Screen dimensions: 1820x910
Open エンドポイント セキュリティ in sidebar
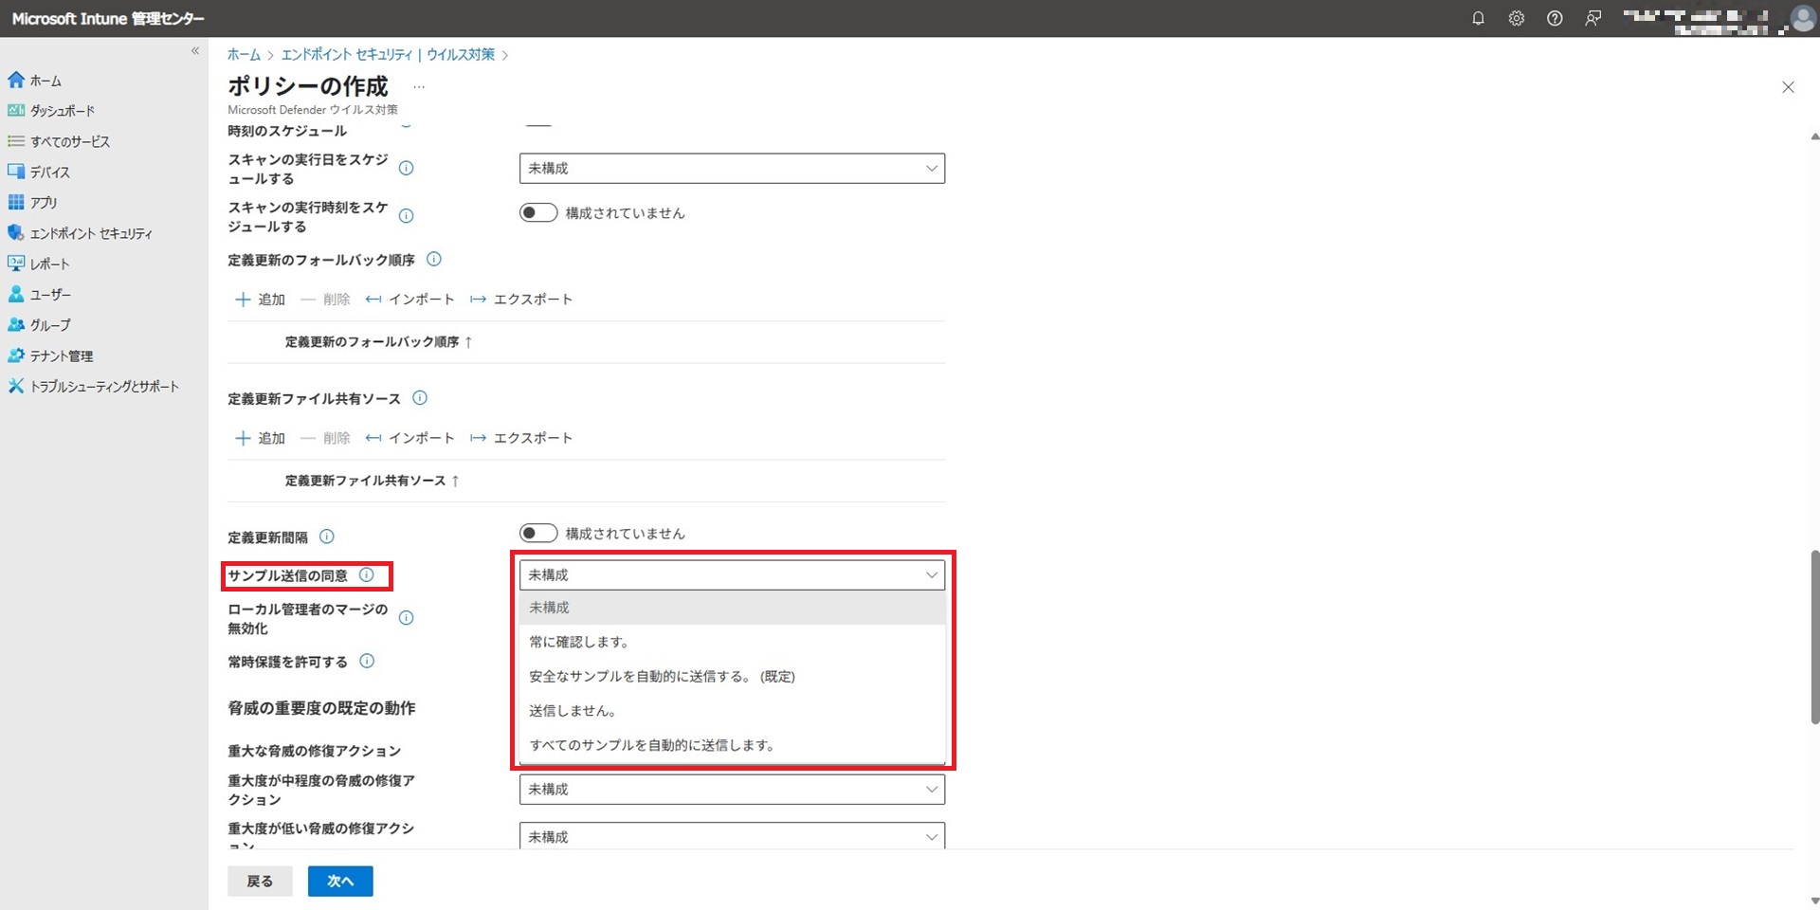(91, 233)
